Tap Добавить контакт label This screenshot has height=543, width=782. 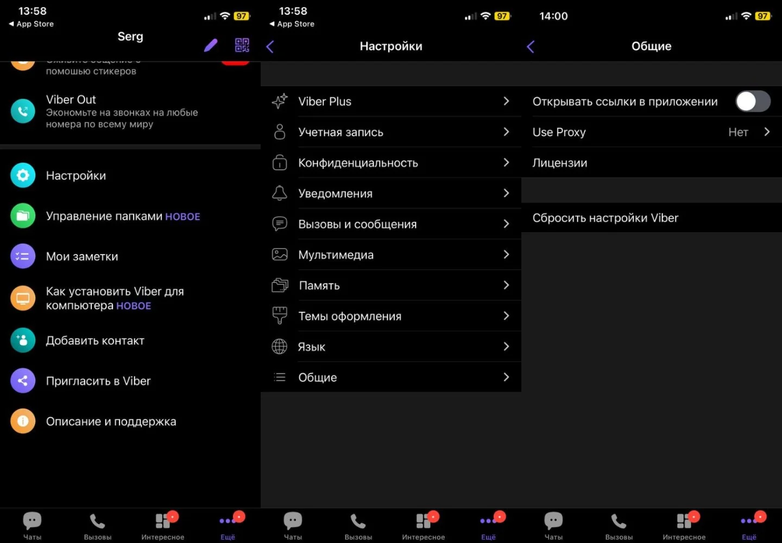click(x=95, y=340)
